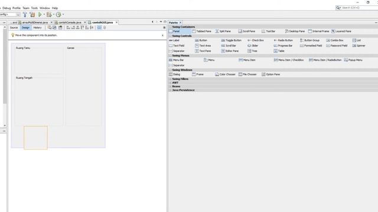The width and height of the screenshot is (378, 212).
Task: Select the Button component in Swing Controls
Action: pos(201,41)
